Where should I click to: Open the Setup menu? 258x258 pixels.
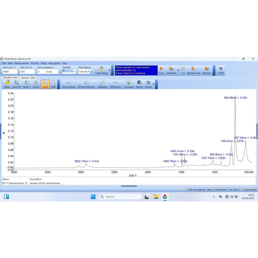(44, 63)
